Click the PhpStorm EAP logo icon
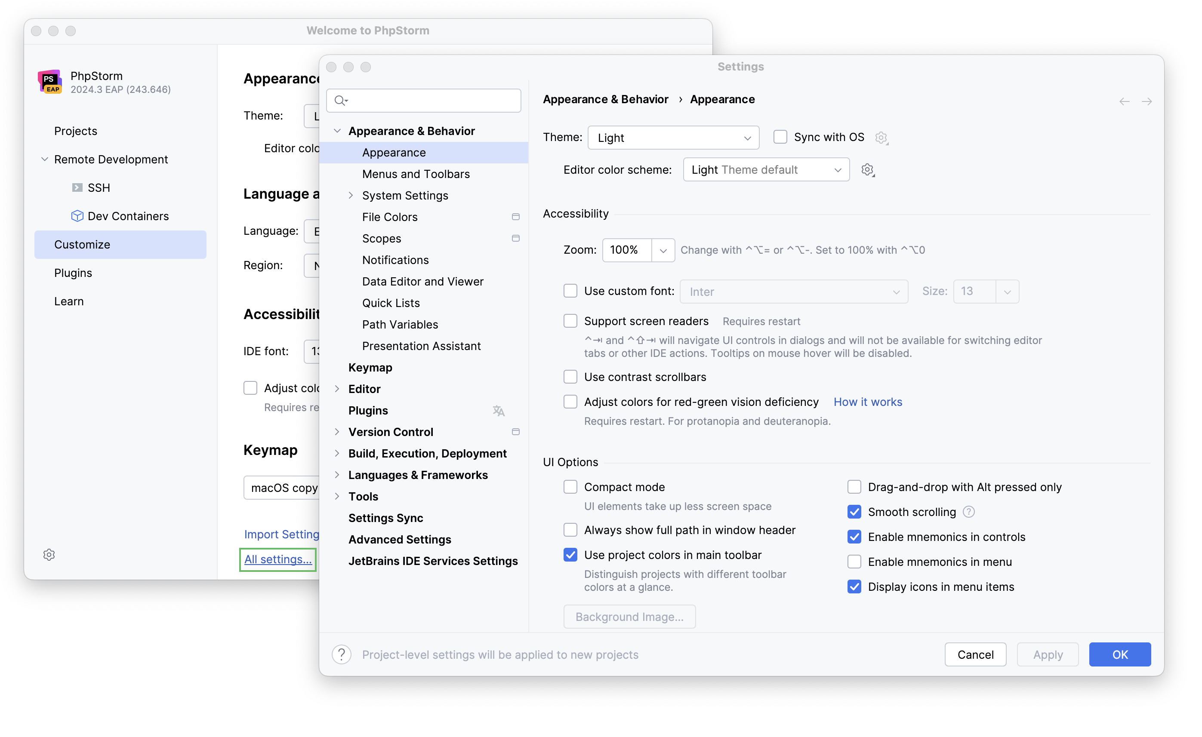Viewport: 1202px width, 737px height. point(49,81)
